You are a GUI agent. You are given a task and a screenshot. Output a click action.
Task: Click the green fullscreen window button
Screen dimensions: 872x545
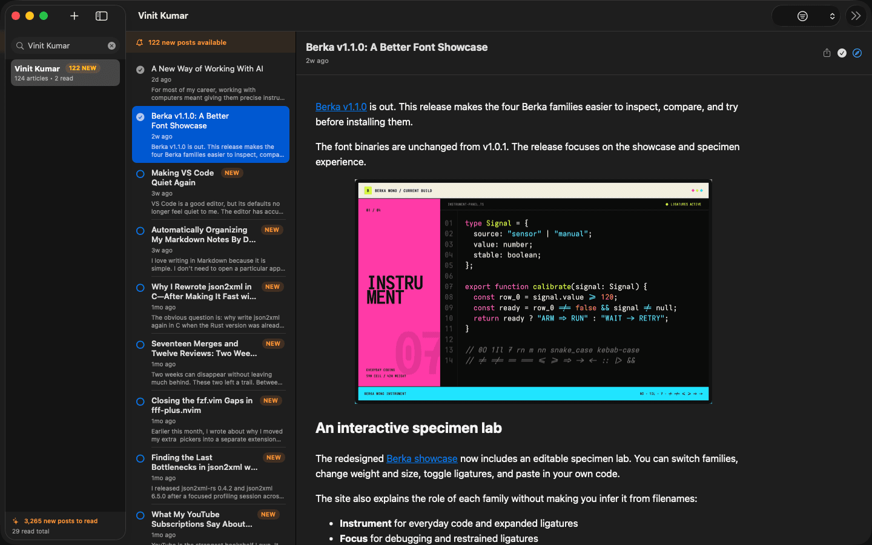tap(44, 16)
